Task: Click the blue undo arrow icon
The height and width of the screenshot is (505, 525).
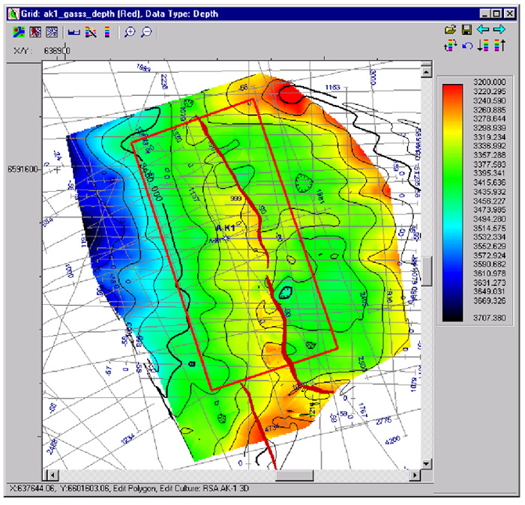Action: pos(467,46)
